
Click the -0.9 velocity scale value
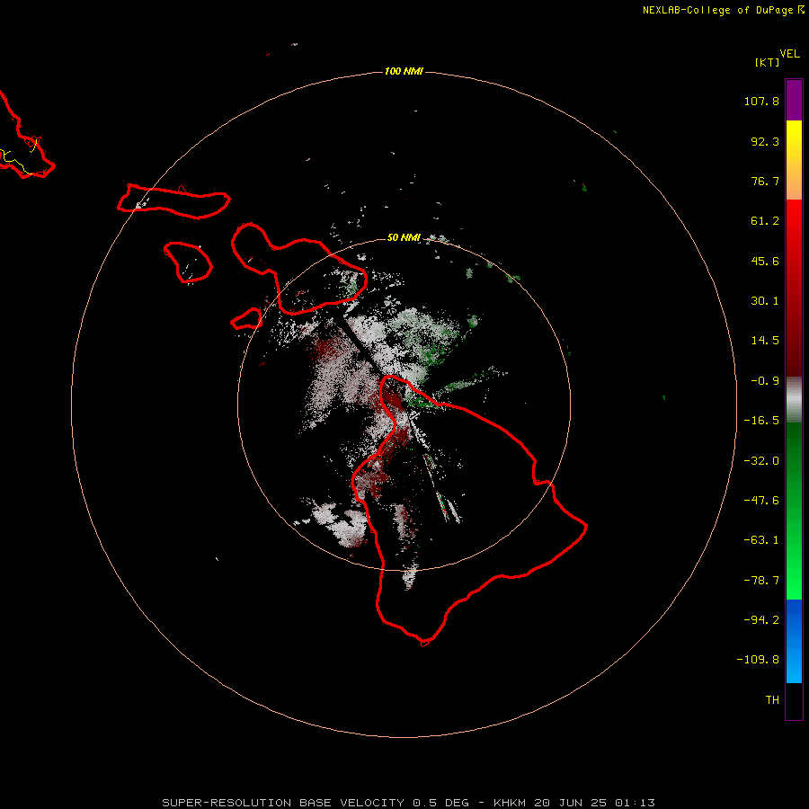765,381
